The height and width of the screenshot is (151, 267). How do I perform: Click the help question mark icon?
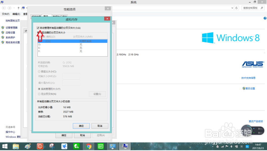[x=265, y=18]
